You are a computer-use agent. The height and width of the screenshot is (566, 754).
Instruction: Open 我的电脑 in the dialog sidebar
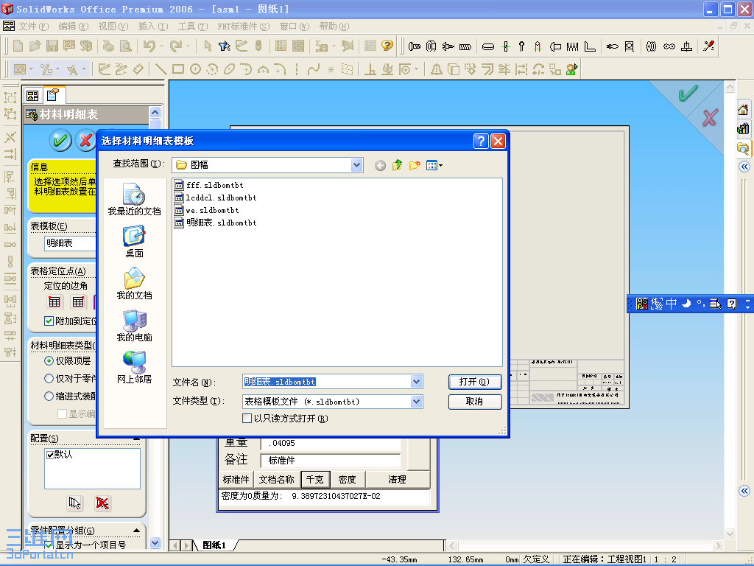135,326
